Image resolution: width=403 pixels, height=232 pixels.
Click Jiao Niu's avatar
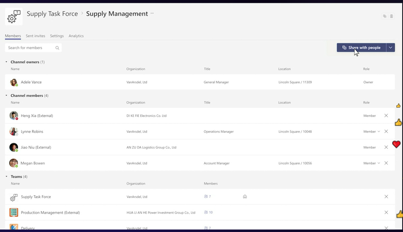point(14,147)
